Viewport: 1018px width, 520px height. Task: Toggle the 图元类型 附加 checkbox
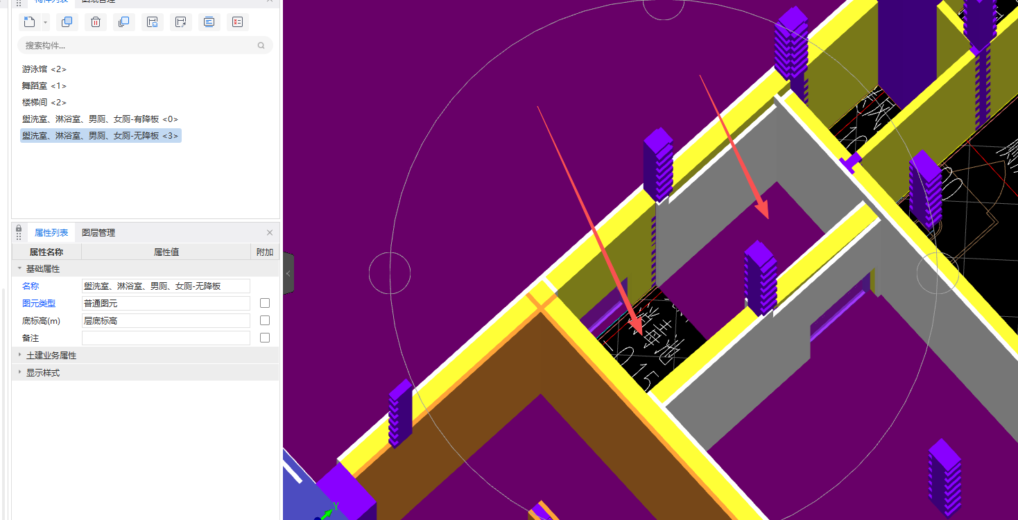(265, 303)
